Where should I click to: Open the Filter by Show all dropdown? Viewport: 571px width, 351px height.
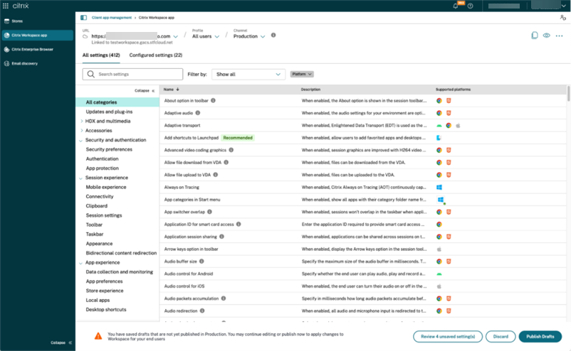click(248, 74)
